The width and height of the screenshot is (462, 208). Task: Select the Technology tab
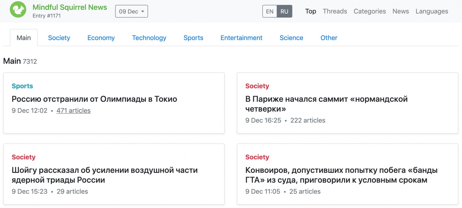(149, 38)
